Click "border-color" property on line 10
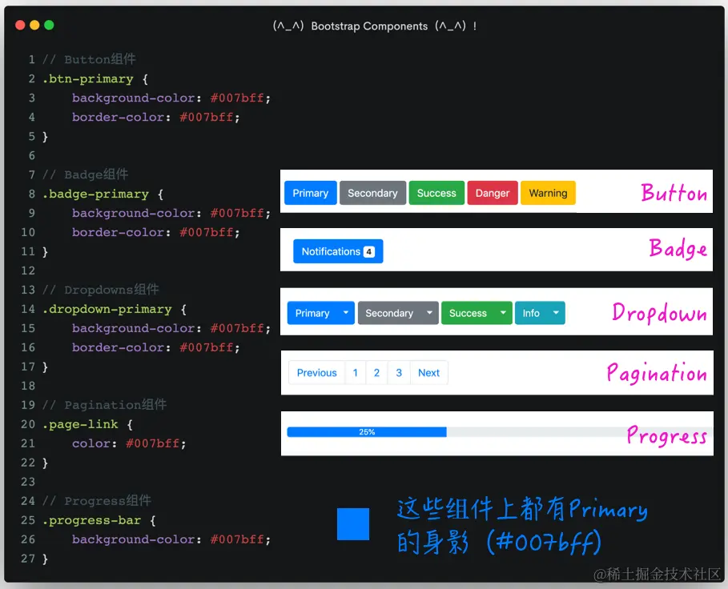Image resolution: width=728 pixels, height=589 pixels. pos(118,232)
